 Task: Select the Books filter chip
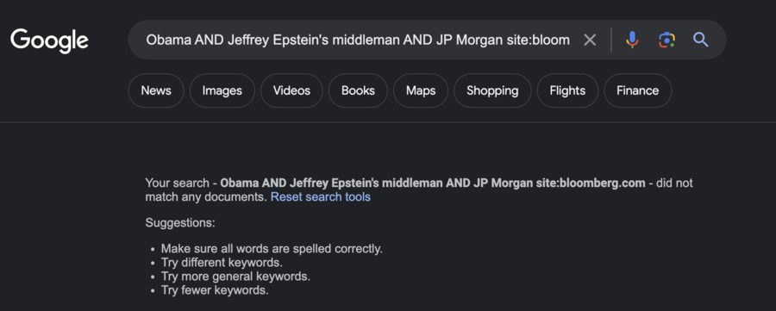[358, 90]
